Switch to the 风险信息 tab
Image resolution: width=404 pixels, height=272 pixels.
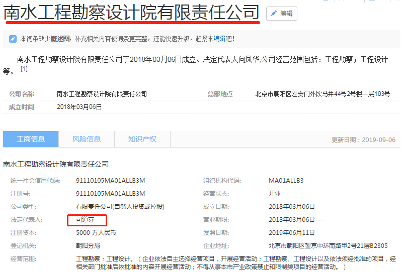point(87,139)
